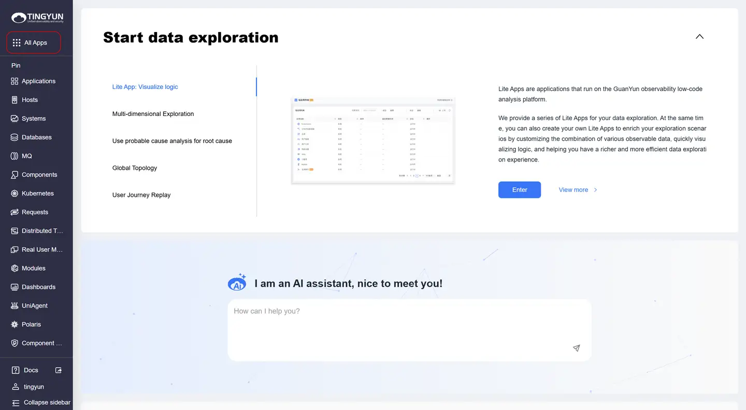Select the Databases sidebar icon
Image resolution: width=746 pixels, height=410 pixels.
[15, 137]
